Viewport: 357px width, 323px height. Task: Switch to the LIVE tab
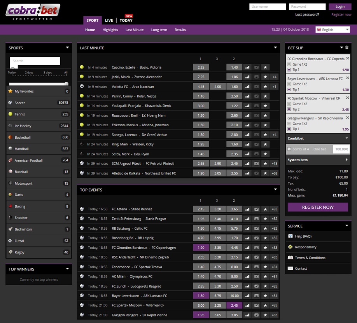point(109,20)
